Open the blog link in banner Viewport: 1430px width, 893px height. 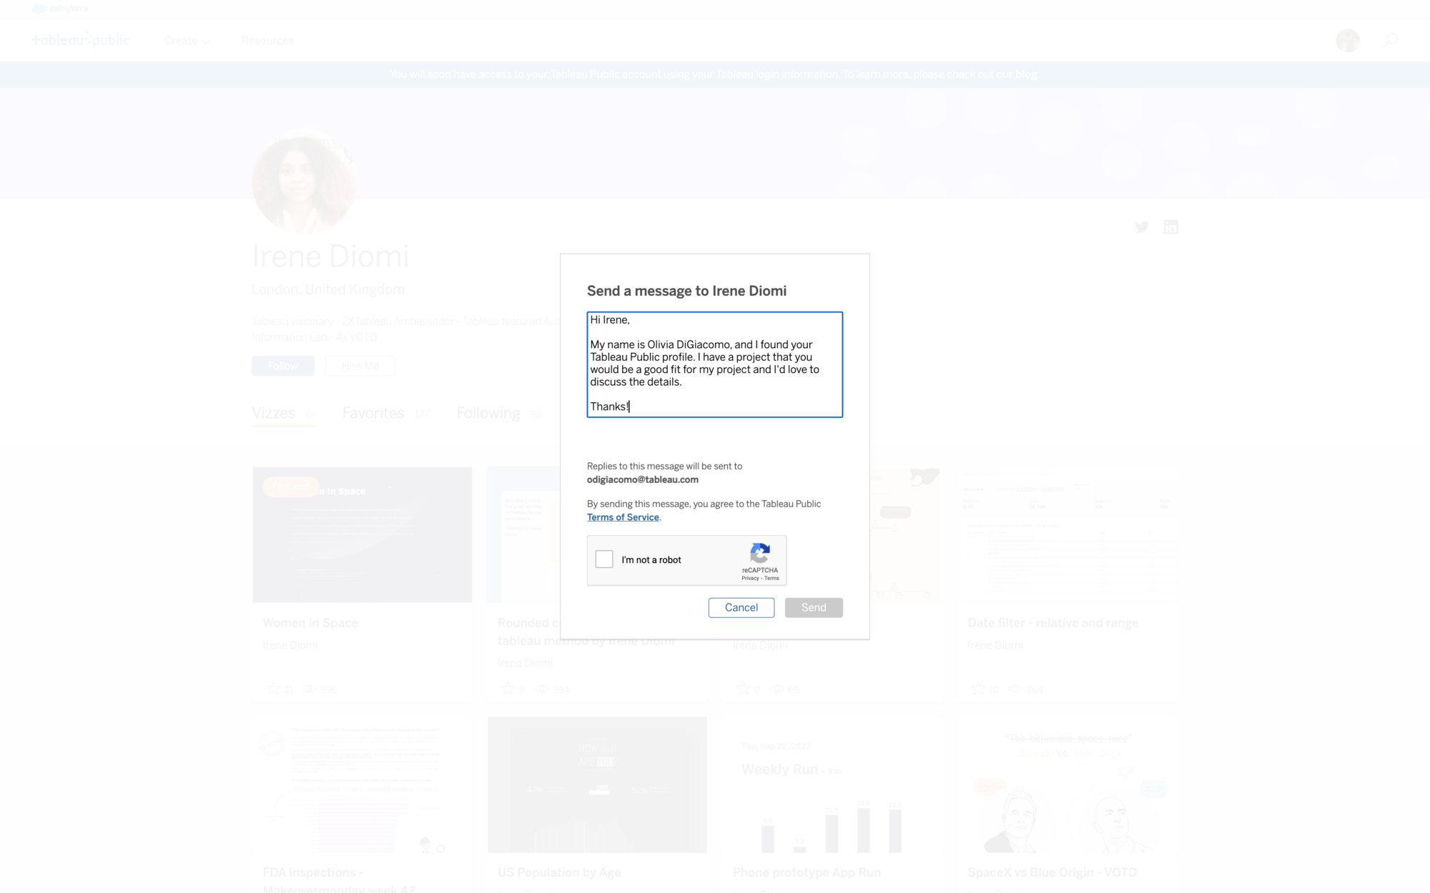pyautogui.click(x=1025, y=74)
